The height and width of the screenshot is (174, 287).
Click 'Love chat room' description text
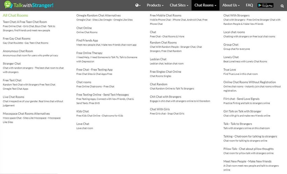tap(85, 128)
